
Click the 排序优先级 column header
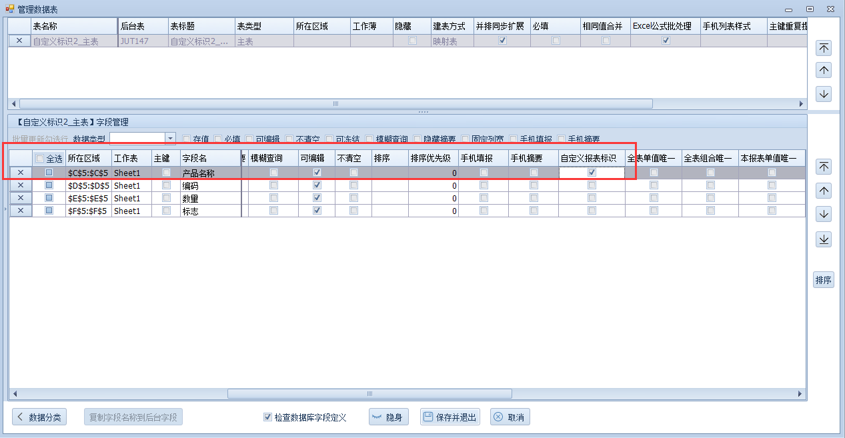[x=432, y=159]
